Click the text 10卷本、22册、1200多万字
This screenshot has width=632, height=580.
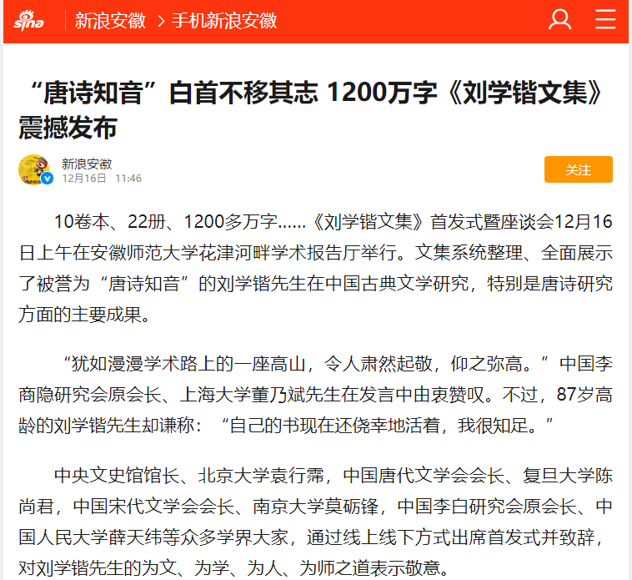point(165,222)
